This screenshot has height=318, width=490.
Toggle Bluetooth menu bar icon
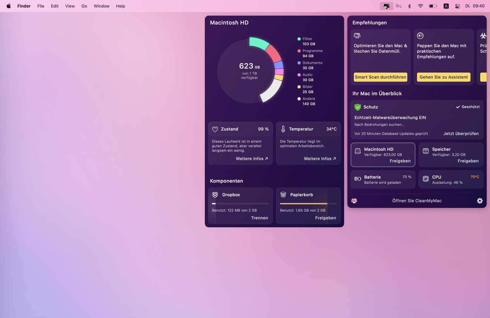point(409,6)
